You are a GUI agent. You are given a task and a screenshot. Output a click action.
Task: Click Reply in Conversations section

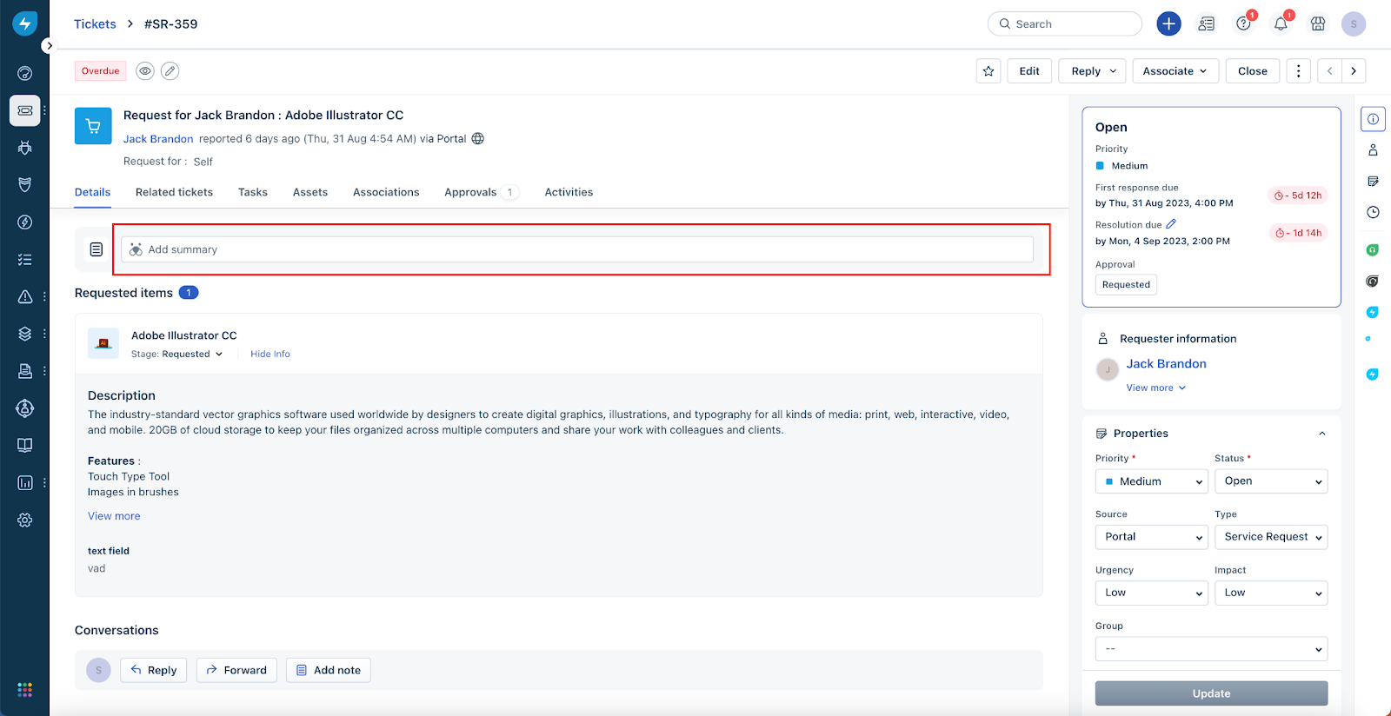(x=153, y=670)
